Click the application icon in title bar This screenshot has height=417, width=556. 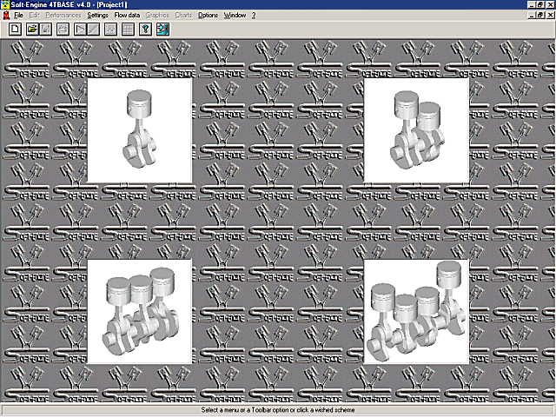[4, 4]
